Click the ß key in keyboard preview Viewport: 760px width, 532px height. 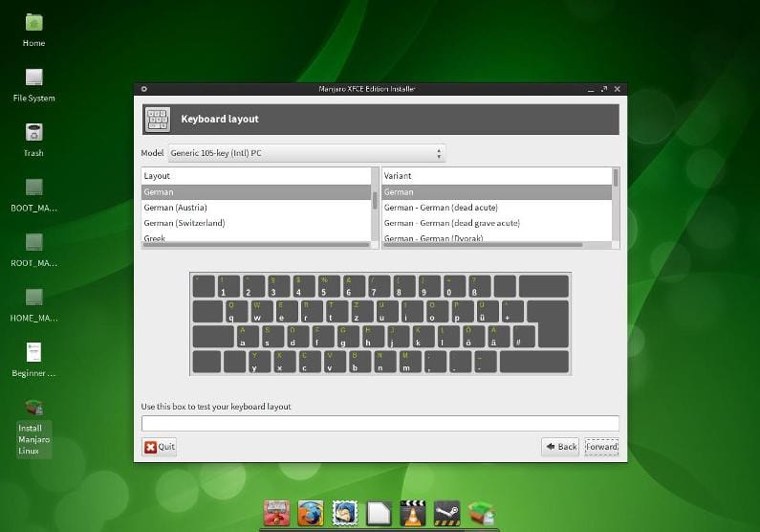coord(479,286)
